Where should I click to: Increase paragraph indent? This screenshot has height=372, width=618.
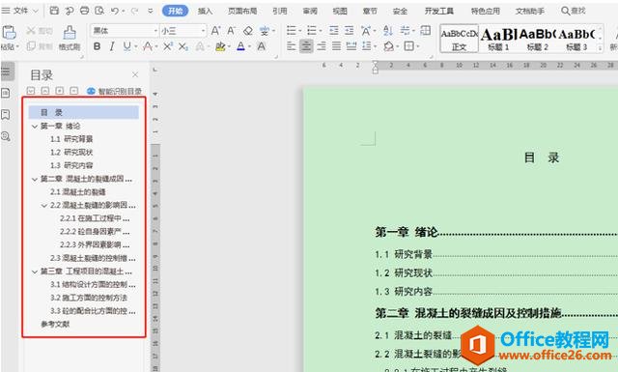[349, 30]
